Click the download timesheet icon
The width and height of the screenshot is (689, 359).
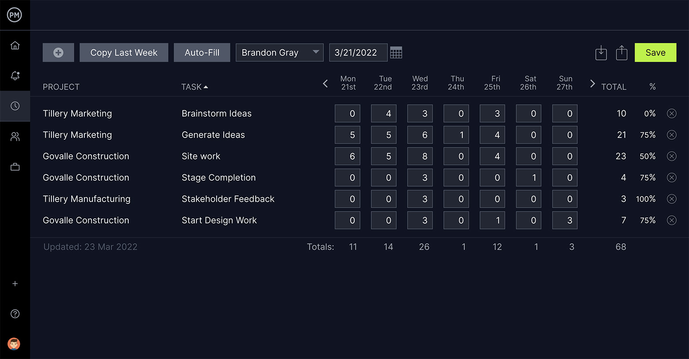click(x=601, y=53)
